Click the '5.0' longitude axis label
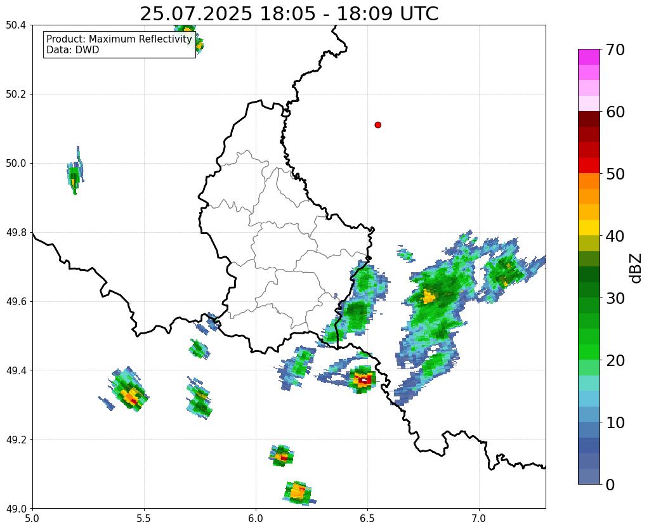The height and width of the screenshot is (529, 649). coord(32,518)
